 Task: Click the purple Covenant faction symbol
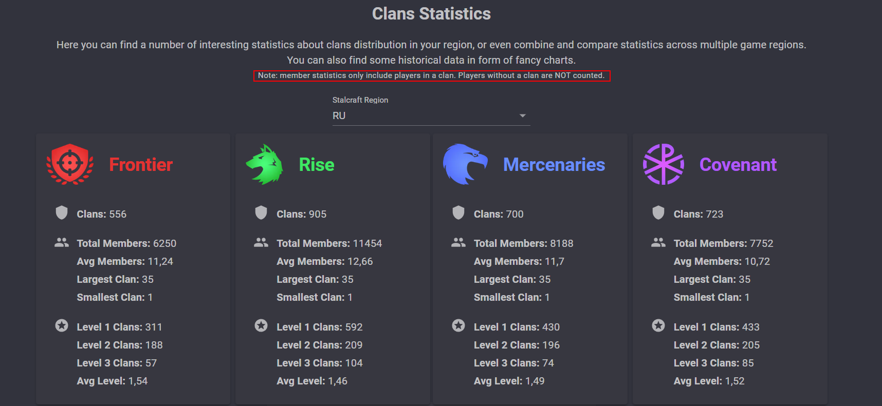point(664,164)
